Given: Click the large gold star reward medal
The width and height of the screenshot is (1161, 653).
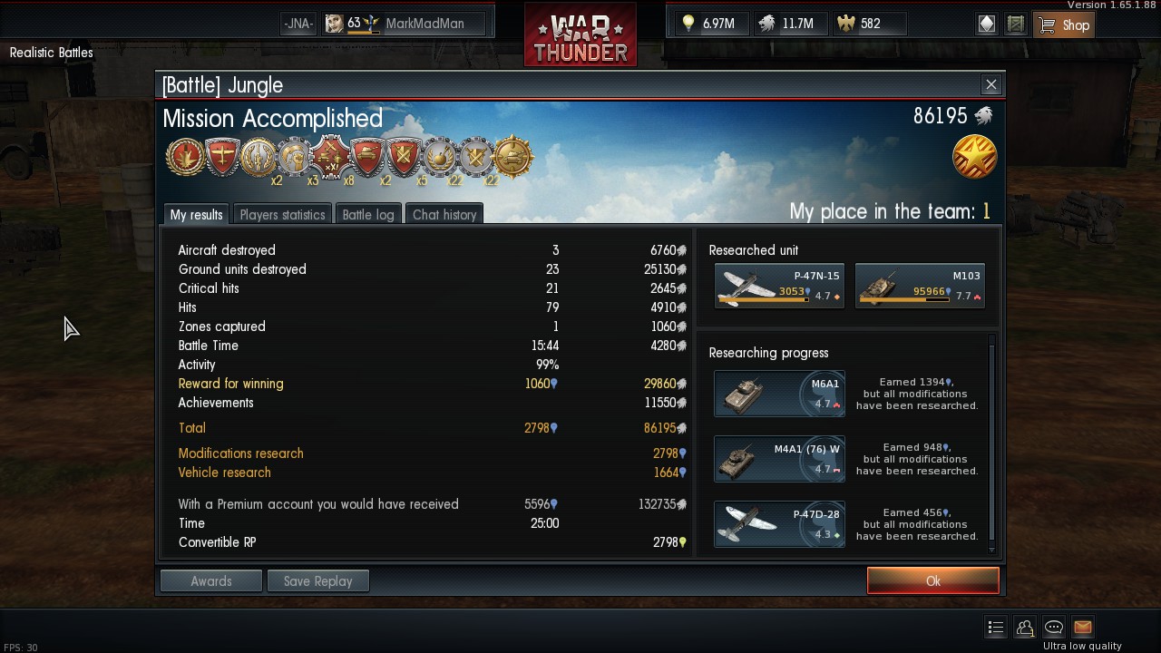Looking at the screenshot, I should click(975, 157).
